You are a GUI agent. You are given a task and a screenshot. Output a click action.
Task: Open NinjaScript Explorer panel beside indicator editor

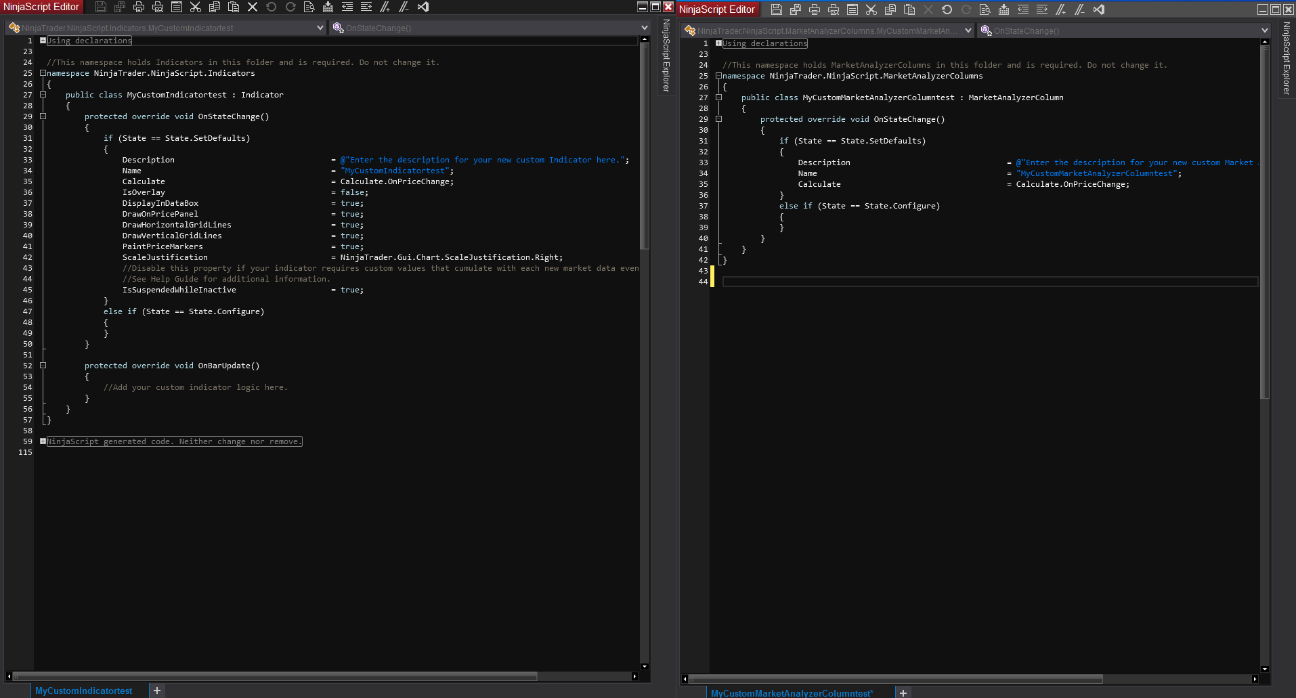[x=666, y=56]
